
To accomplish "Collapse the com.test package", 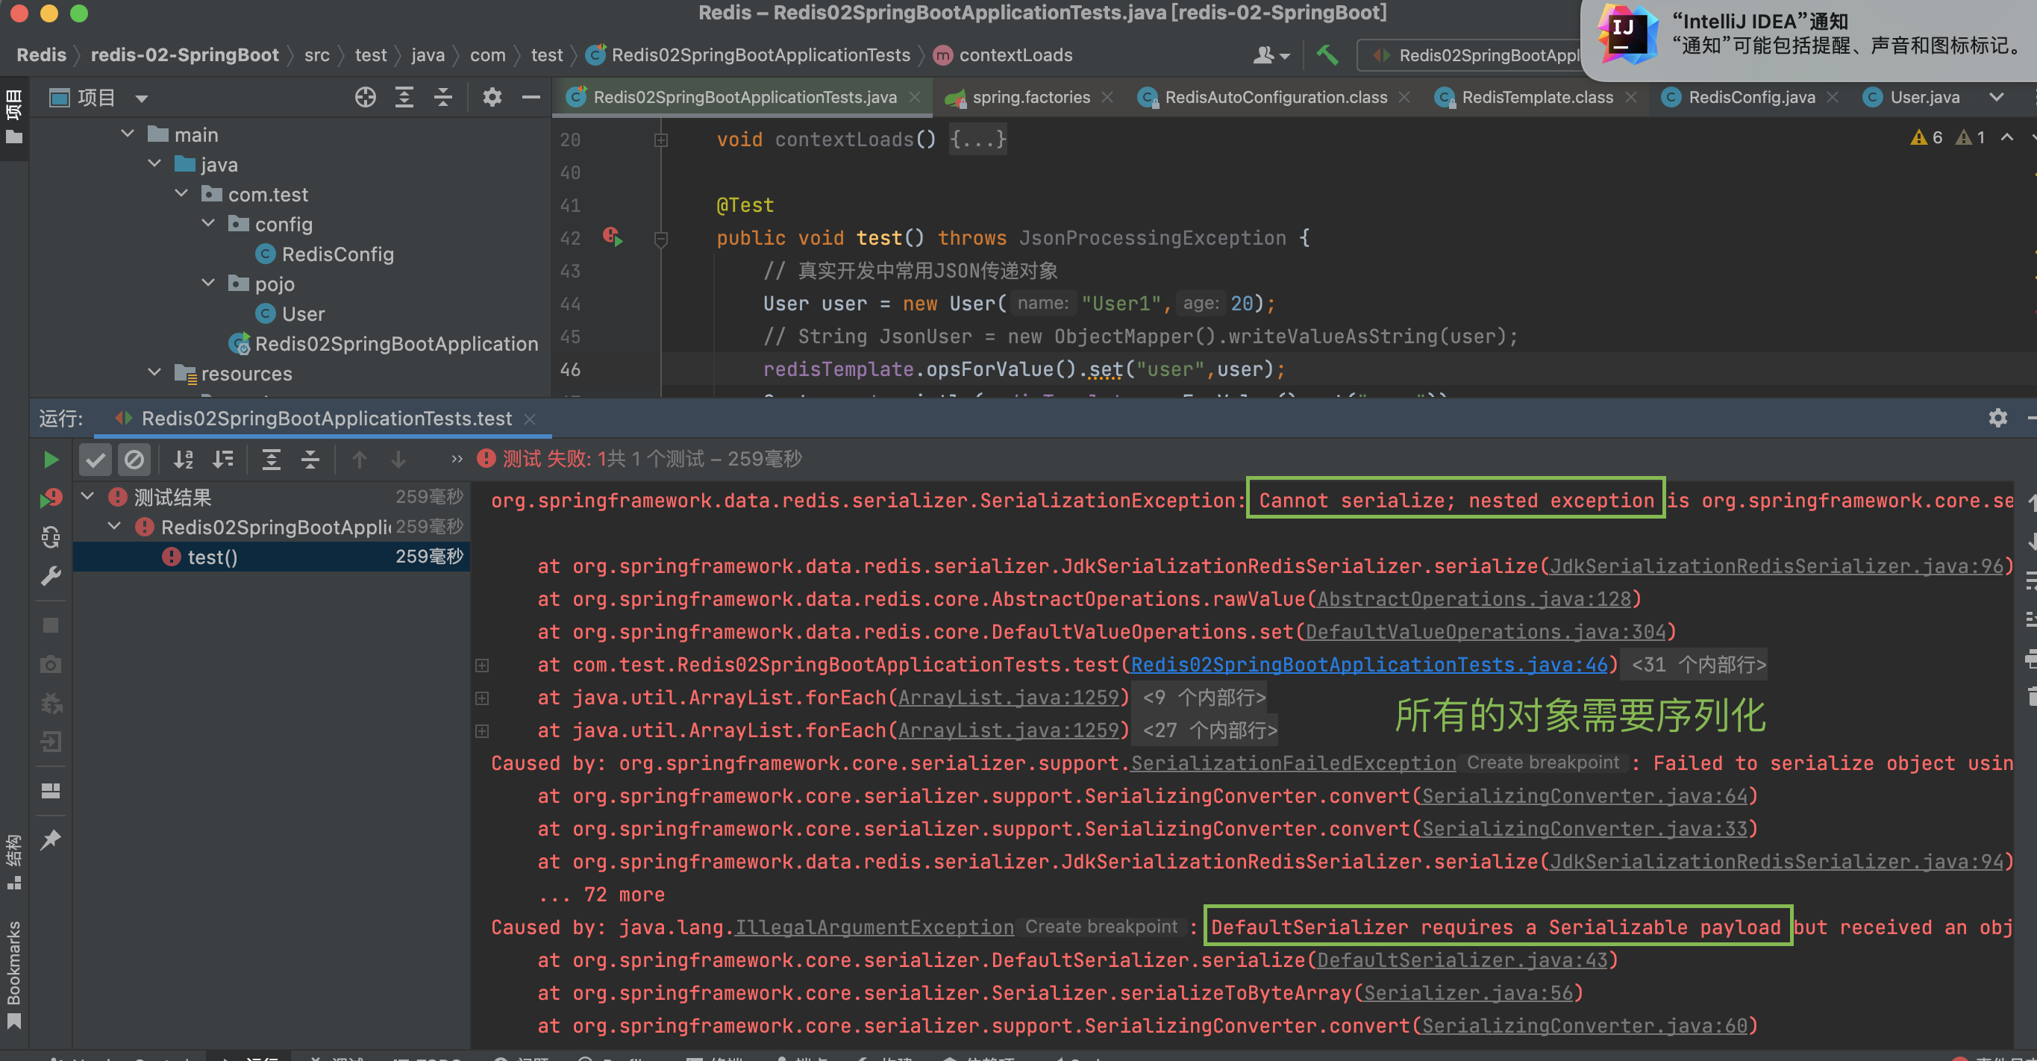I will 182,194.
